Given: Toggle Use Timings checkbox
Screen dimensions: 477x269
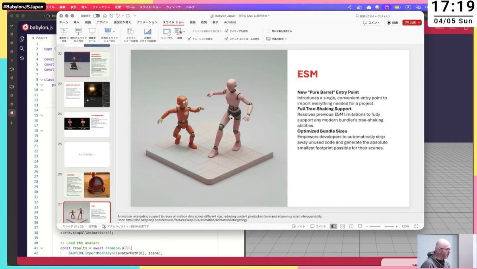Looking at the screenshot, I should [227, 31].
